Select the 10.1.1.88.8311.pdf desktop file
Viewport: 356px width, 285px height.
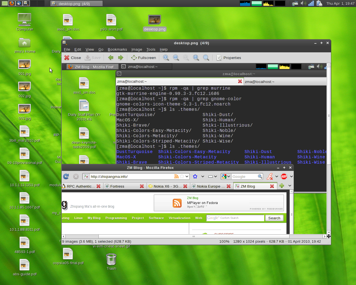click(24, 223)
